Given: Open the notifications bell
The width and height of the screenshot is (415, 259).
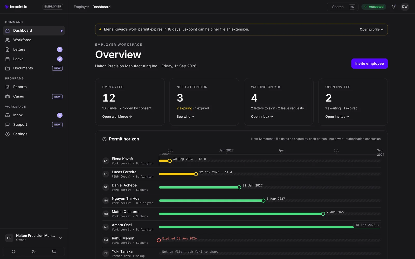Looking at the screenshot, I should [x=393, y=7].
